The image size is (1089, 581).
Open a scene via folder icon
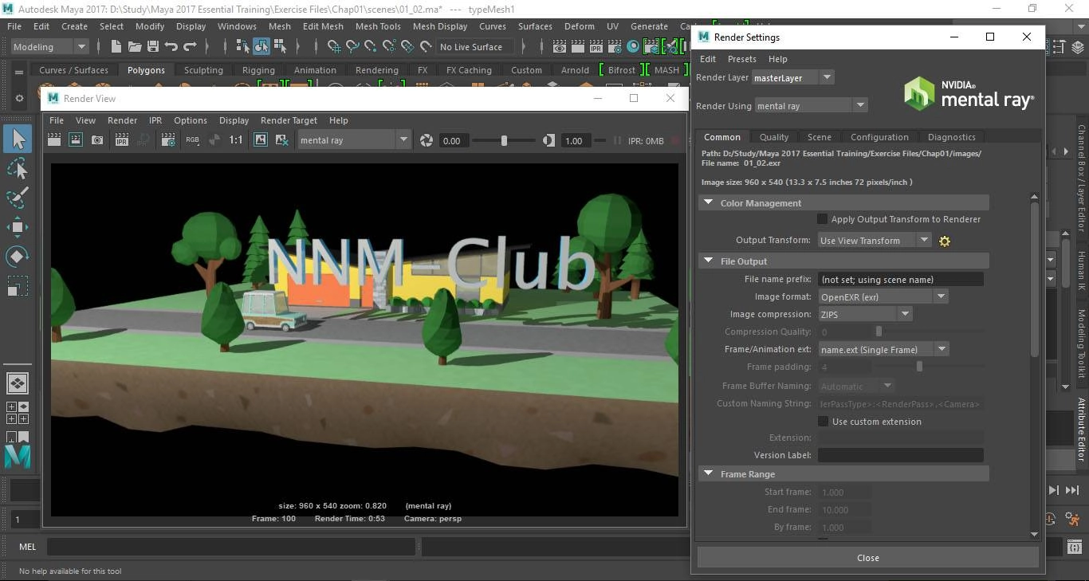(135, 47)
